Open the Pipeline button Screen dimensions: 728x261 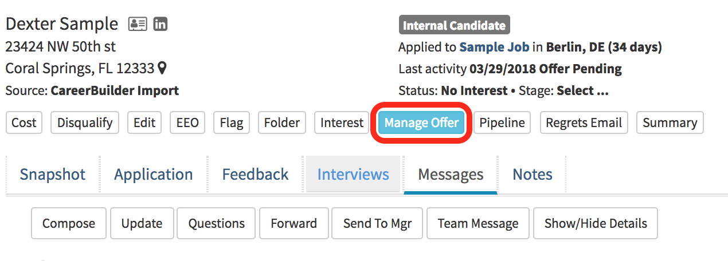[502, 122]
